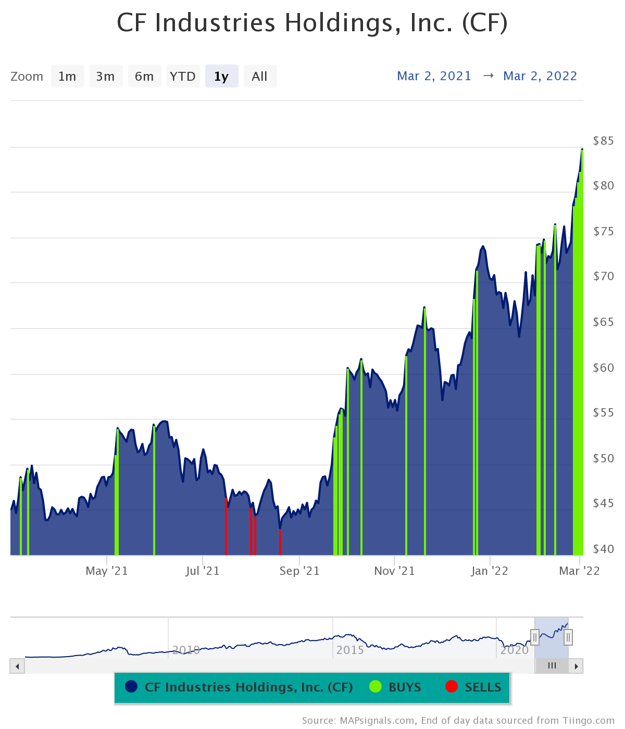Viewport: 625px width, 729px height.
Task: Click the red SELLS legend dot
Action: tap(452, 687)
